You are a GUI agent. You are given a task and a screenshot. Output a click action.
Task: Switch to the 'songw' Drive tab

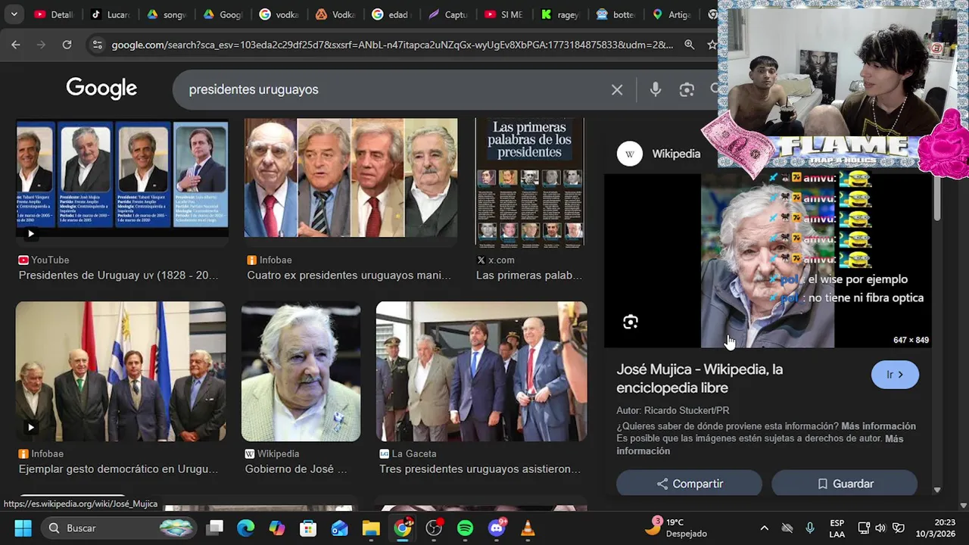167,14
